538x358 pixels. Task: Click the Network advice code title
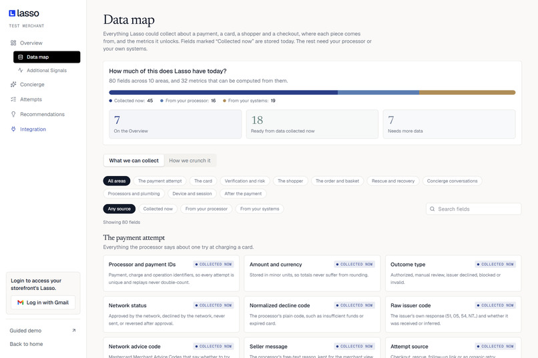[x=135, y=347]
